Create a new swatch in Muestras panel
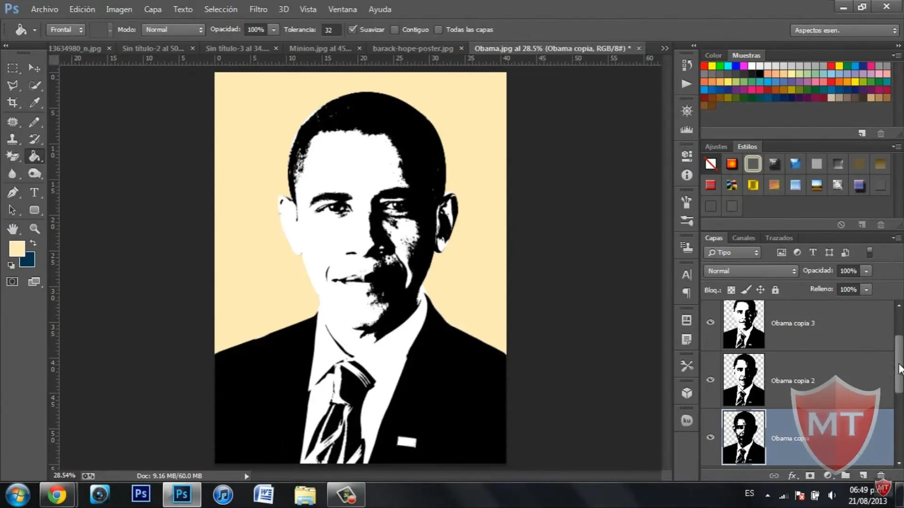The image size is (904, 508). coord(862,134)
